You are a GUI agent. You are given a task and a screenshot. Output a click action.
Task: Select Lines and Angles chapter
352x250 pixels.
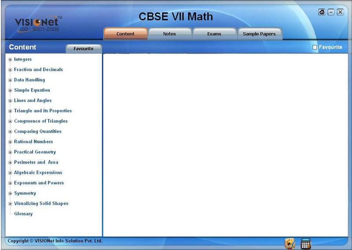[33, 101]
